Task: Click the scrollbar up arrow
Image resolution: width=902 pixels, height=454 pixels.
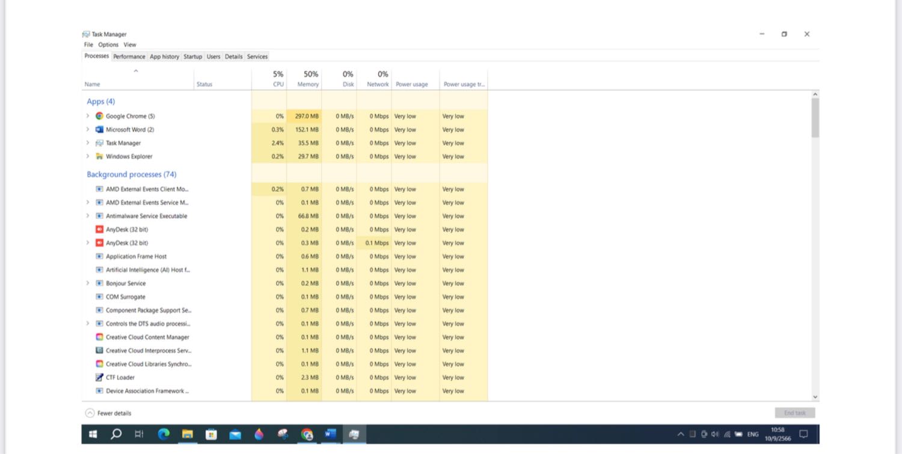Action: click(815, 94)
